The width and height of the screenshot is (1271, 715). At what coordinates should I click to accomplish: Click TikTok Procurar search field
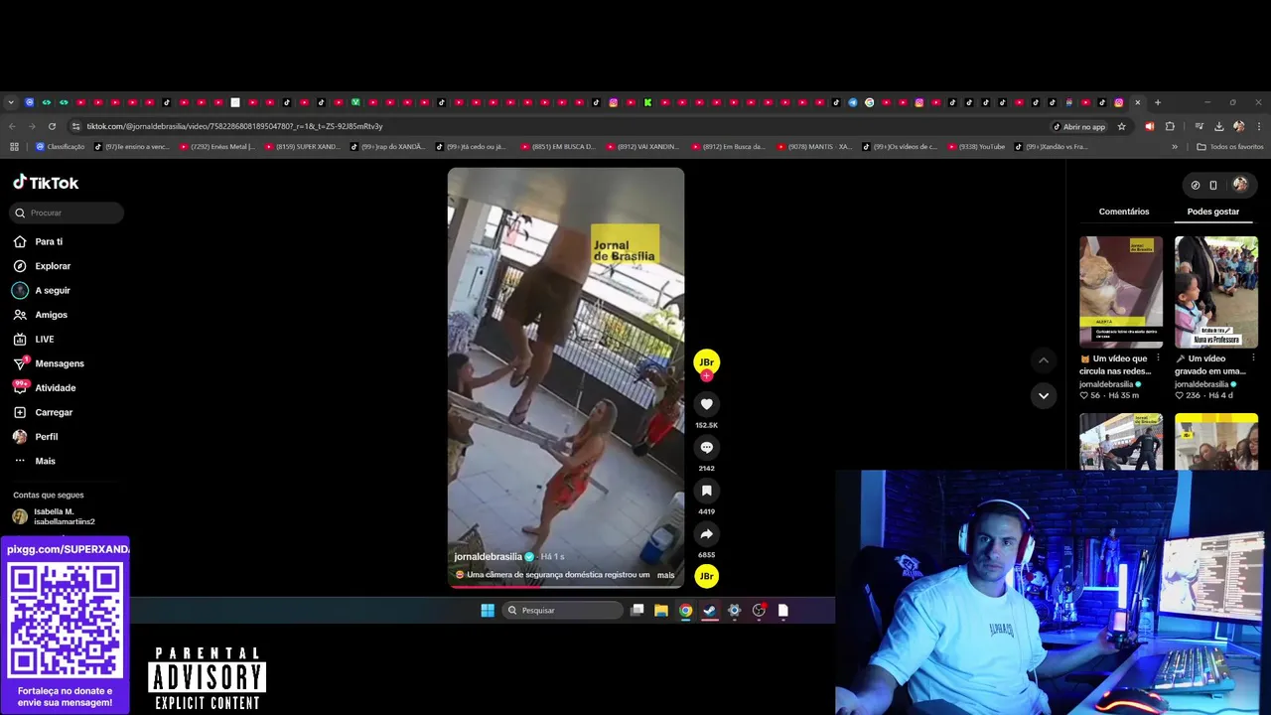click(x=67, y=213)
